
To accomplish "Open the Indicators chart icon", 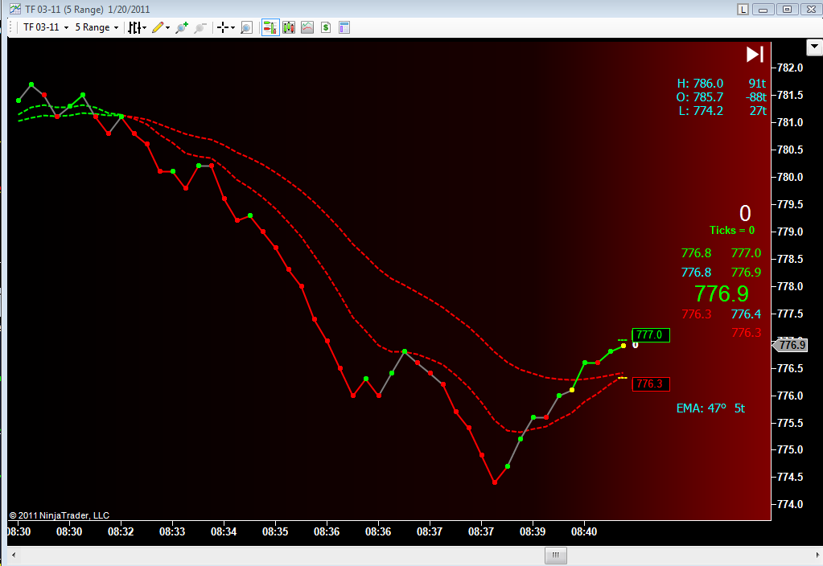I will [x=307, y=28].
